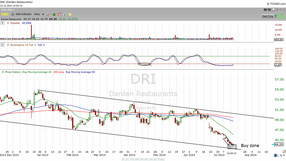Click the +0.27% change in quote row

pos(72,19)
